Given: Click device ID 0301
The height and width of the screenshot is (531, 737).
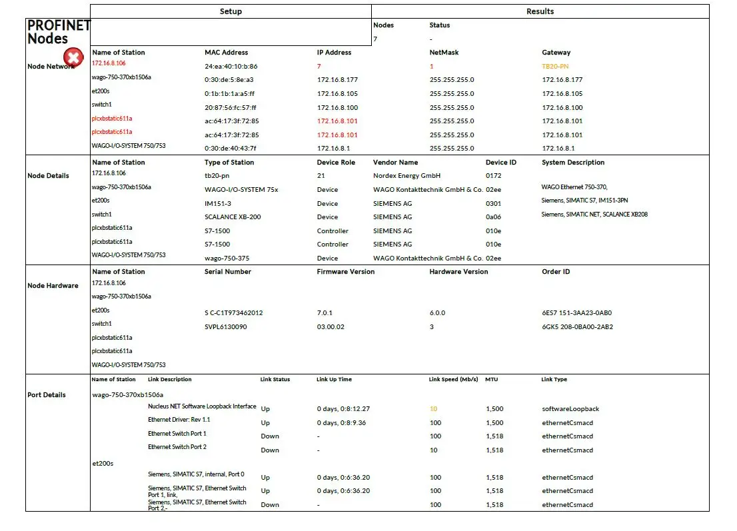Looking at the screenshot, I should [x=494, y=204].
